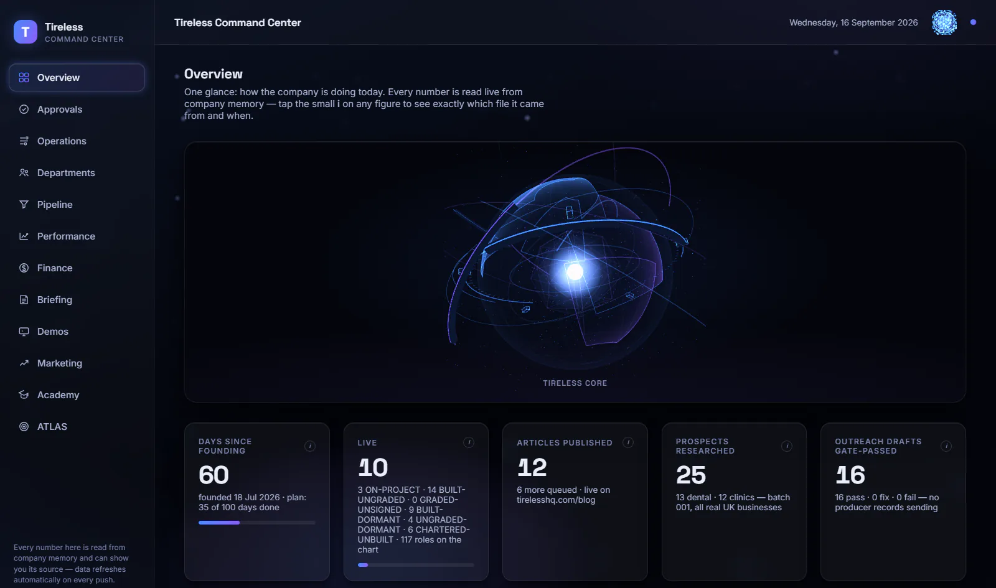Image resolution: width=996 pixels, height=588 pixels.
Task: Go to the Approvals section
Action: pyautogui.click(x=77, y=110)
